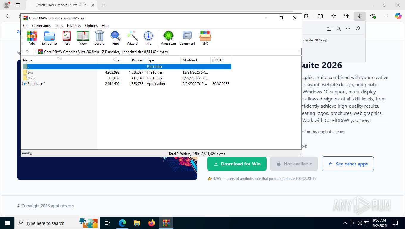Sort by the Packed column header

click(133, 60)
